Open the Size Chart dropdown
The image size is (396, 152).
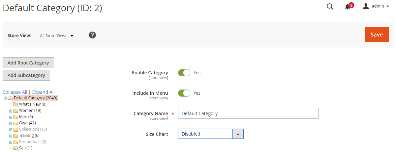(x=211, y=134)
